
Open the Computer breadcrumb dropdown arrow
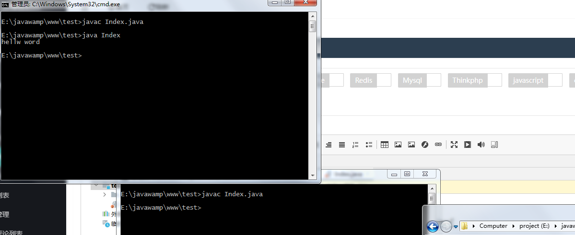click(x=514, y=226)
